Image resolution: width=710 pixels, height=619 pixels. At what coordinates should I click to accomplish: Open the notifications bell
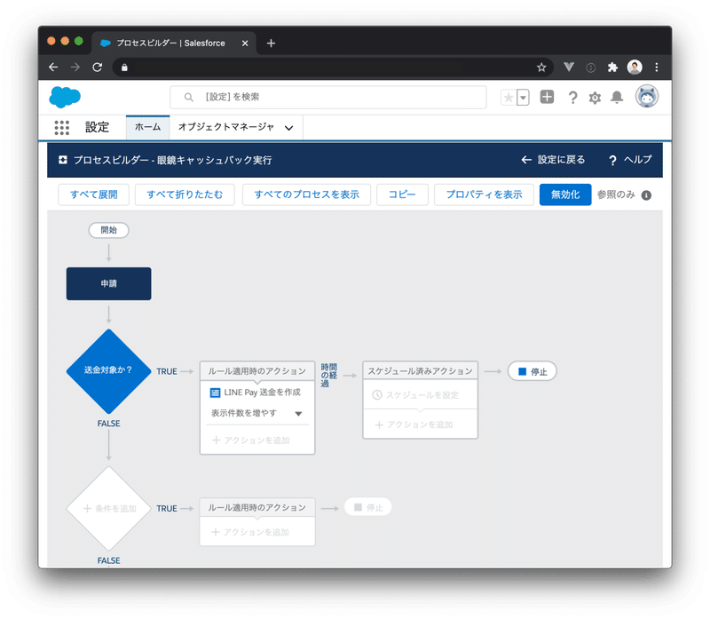tap(617, 97)
